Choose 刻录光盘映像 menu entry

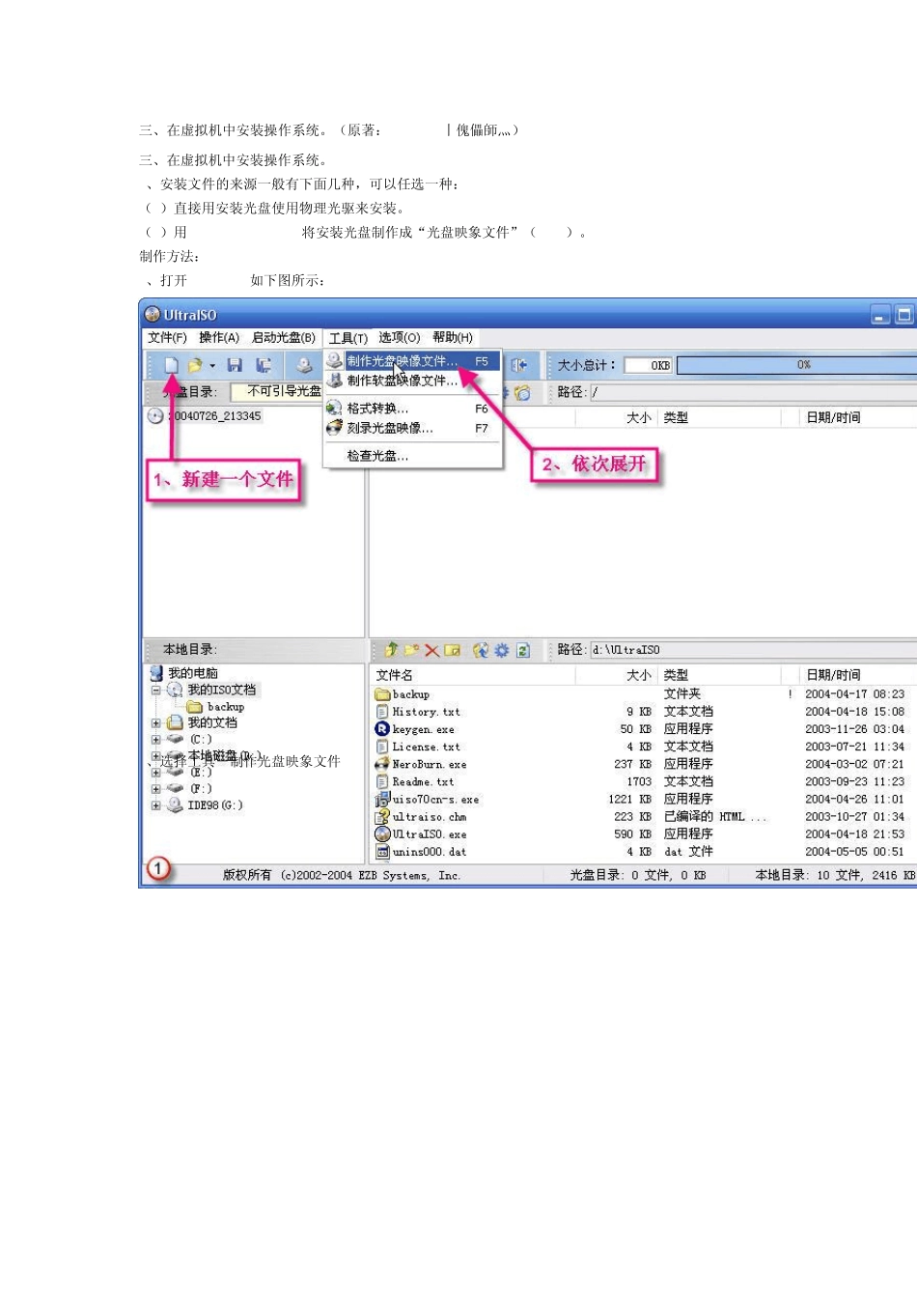[x=412, y=428]
